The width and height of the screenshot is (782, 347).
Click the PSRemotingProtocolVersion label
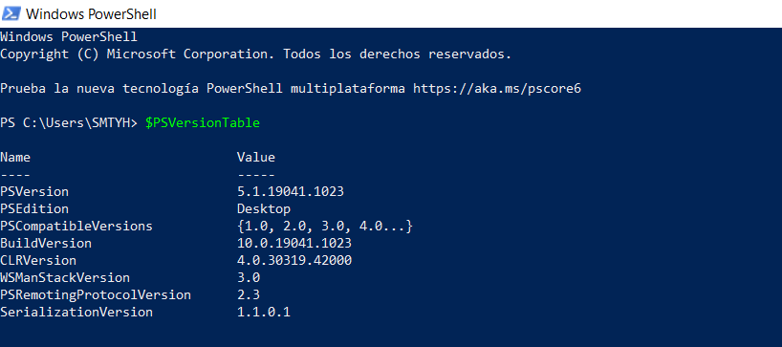(96, 295)
